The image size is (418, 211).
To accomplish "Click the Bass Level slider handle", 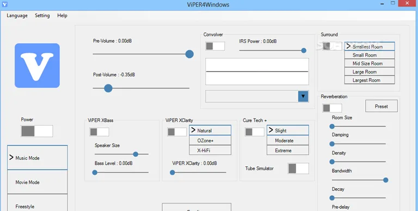I will 95,172.
